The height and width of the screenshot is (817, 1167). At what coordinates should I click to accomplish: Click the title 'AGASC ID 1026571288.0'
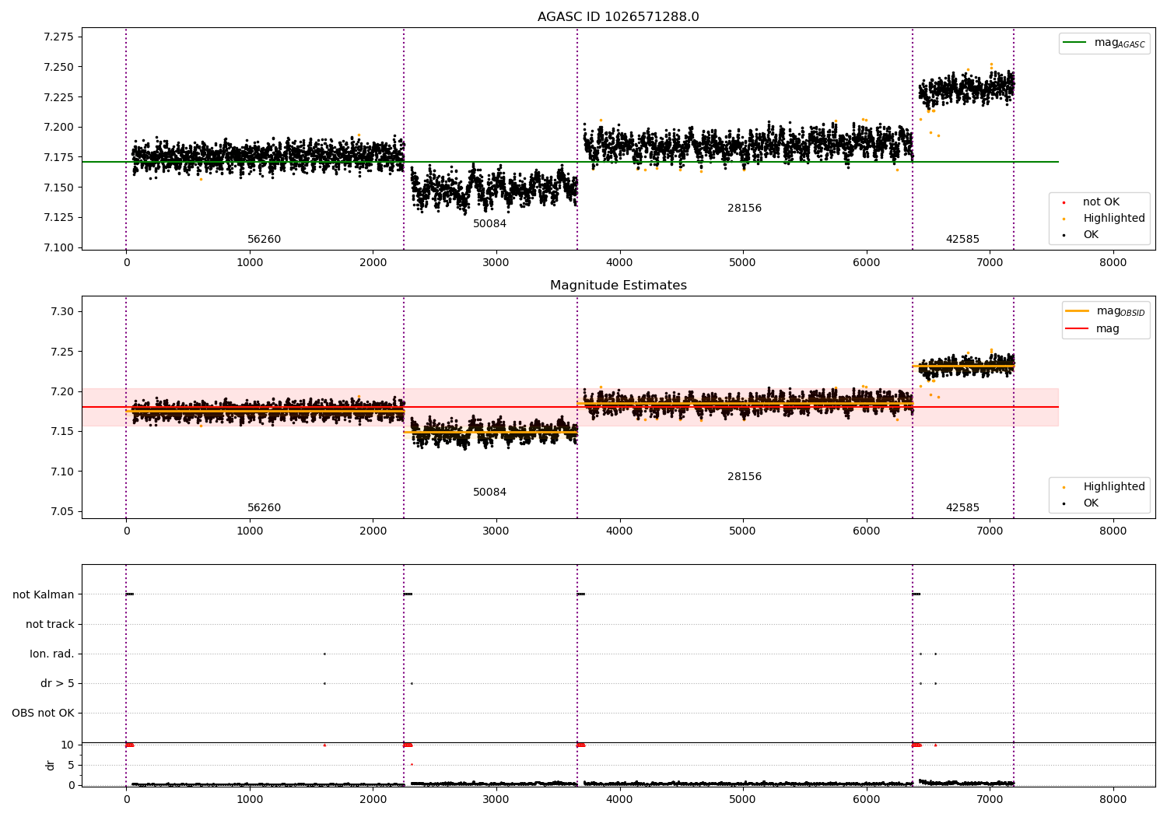618,17
